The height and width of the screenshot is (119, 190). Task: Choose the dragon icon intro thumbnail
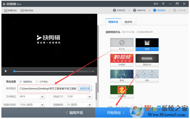pyautogui.click(x=122, y=92)
